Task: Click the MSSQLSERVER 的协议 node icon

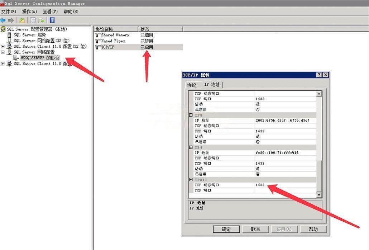Action: click(x=16, y=58)
